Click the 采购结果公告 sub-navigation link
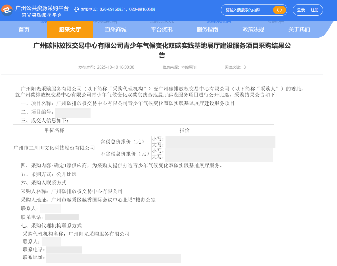Screen dimensions: 337x266 tap(218, 22)
